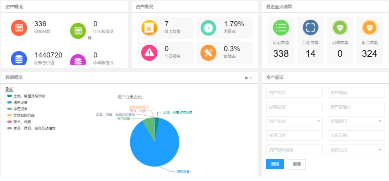Click the teal 闲置率 clock icon
The height and width of the screenshot is (181, 389).
click(208, 28)
